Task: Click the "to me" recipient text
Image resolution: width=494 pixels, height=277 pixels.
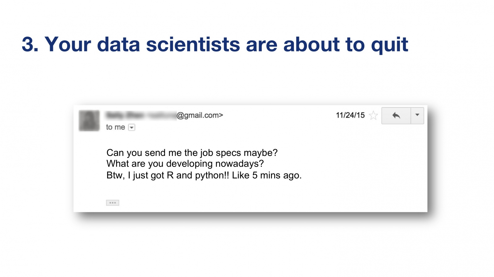Action: coord(115,127)
